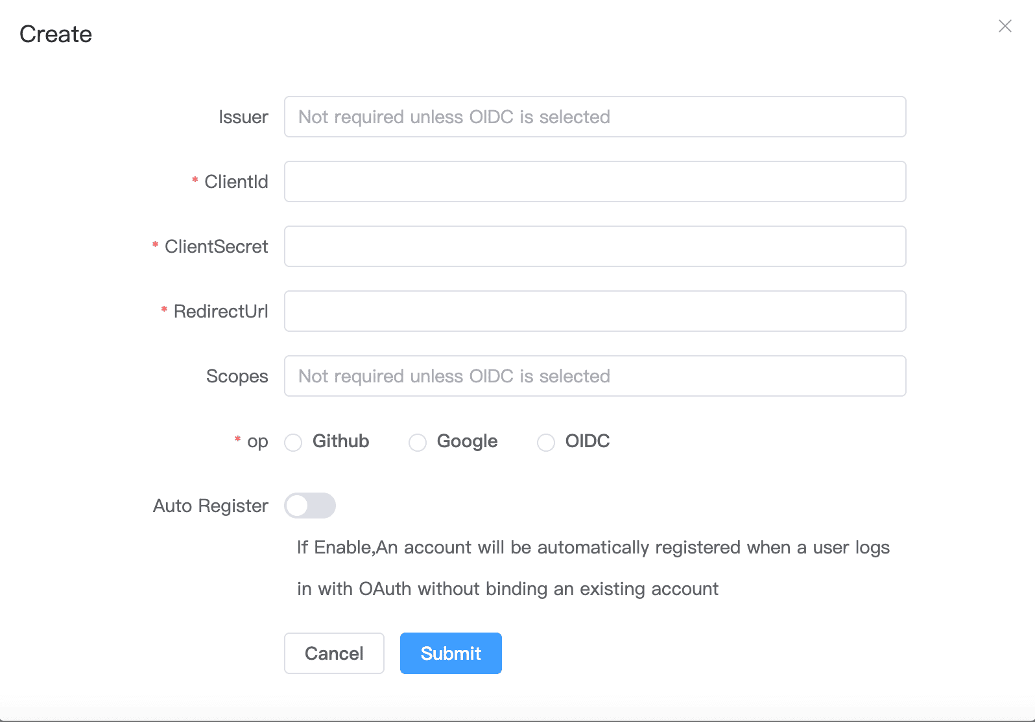Image resolution: width=1035 pixels, height=722 pixels.
Task: Select the Google radio button
Action: click(x=418, y=442)
